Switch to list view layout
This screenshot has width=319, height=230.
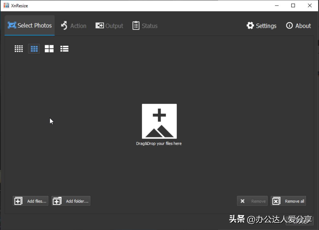(x=64, y=49)
